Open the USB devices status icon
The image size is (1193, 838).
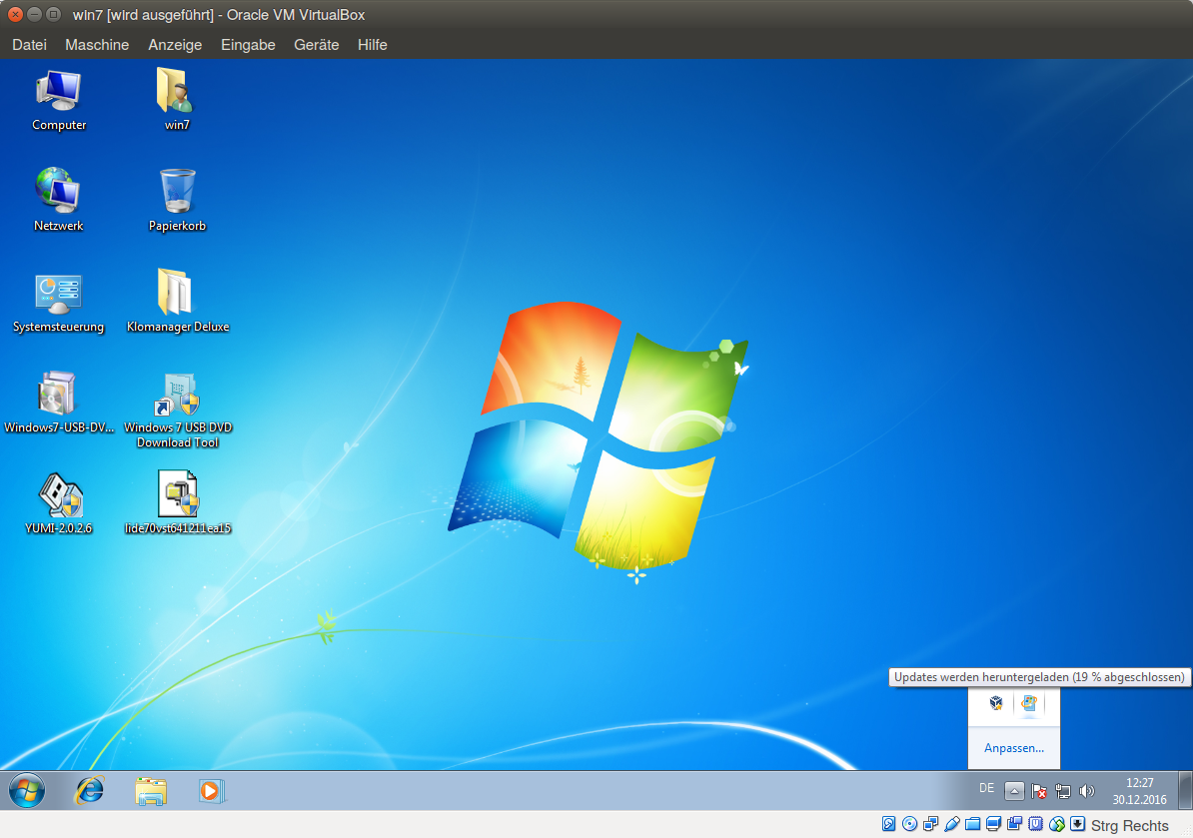(952, 824)
